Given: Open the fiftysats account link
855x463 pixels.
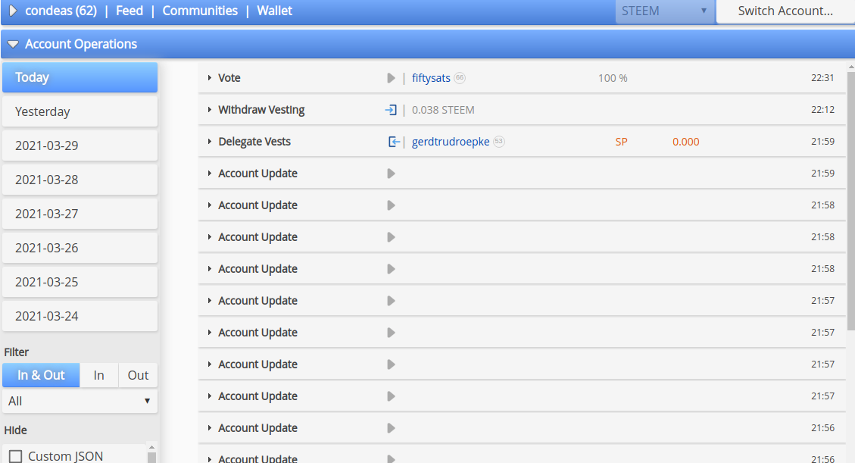Looking at the screenshot, I should pos(431,78).
